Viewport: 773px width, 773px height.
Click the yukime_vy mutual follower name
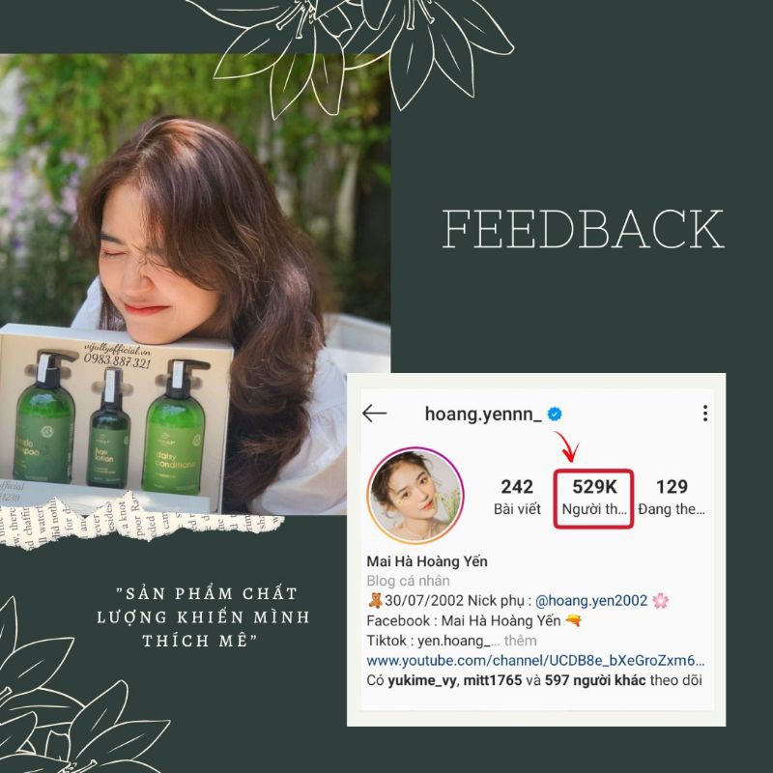(423, 680)
